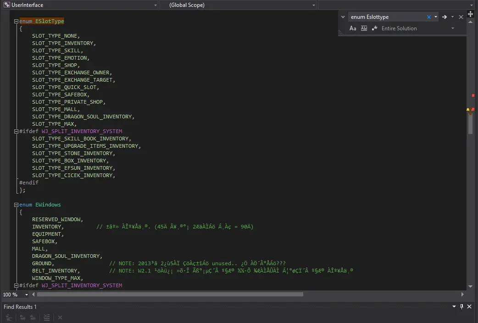Dismiss the search panel with its X button
This screenshot has height=323, width=478.
(461, 17)
